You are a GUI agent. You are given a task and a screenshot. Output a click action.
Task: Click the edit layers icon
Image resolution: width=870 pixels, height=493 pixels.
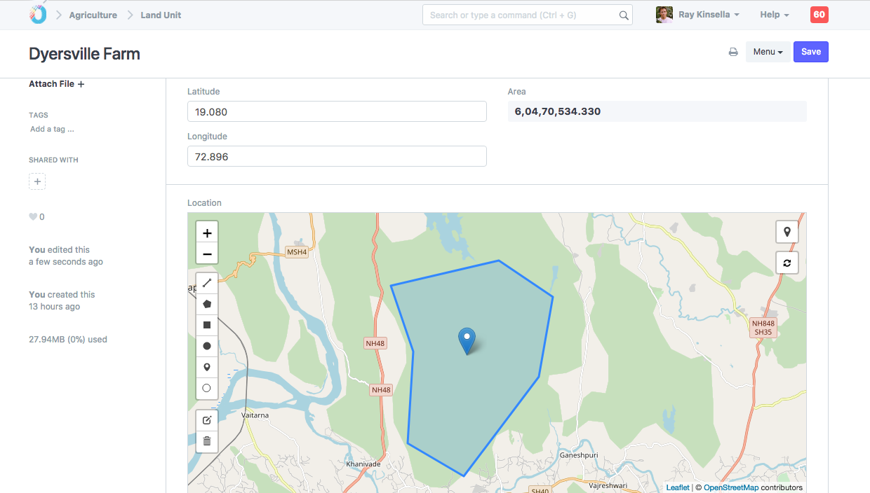(x=207, y=420)
